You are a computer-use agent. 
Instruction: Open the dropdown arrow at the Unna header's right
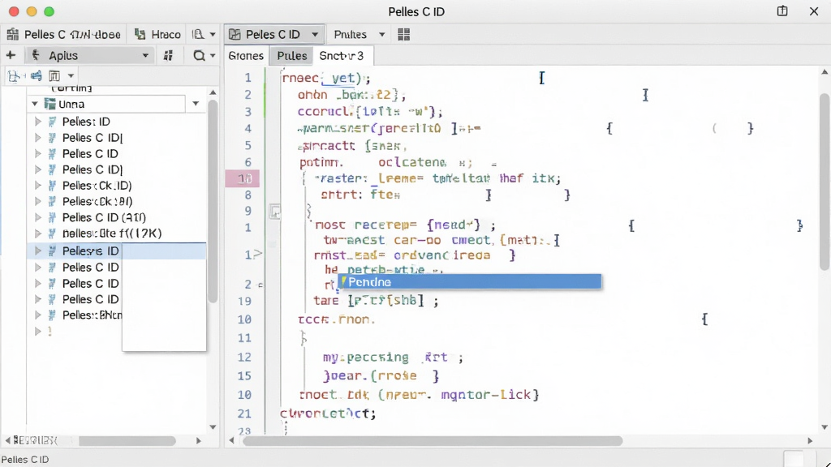tap(196, 104)
